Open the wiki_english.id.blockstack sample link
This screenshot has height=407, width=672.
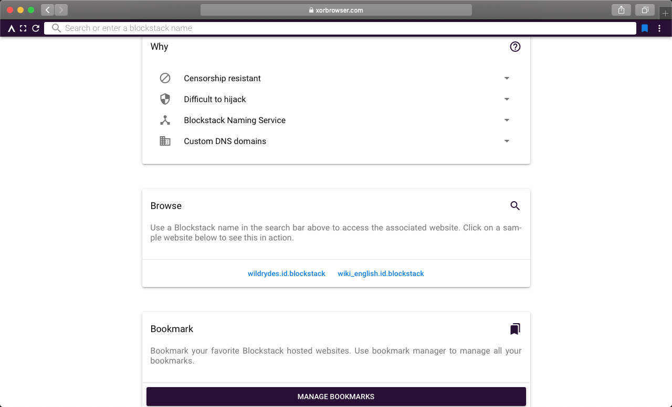pos(381,273)
